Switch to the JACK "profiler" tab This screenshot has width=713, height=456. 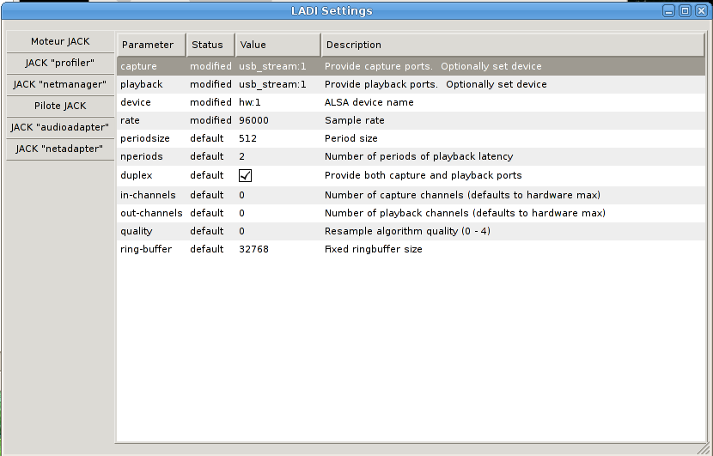point(60,63)
